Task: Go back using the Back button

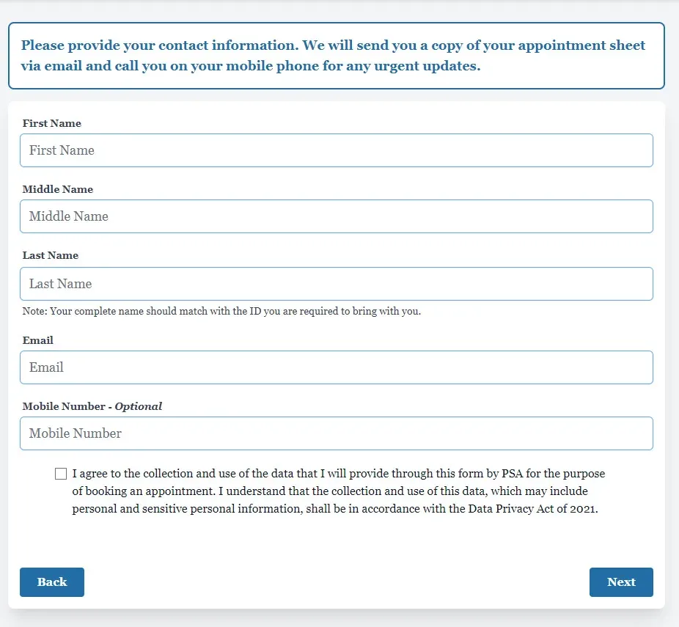Action: [52, 582]
